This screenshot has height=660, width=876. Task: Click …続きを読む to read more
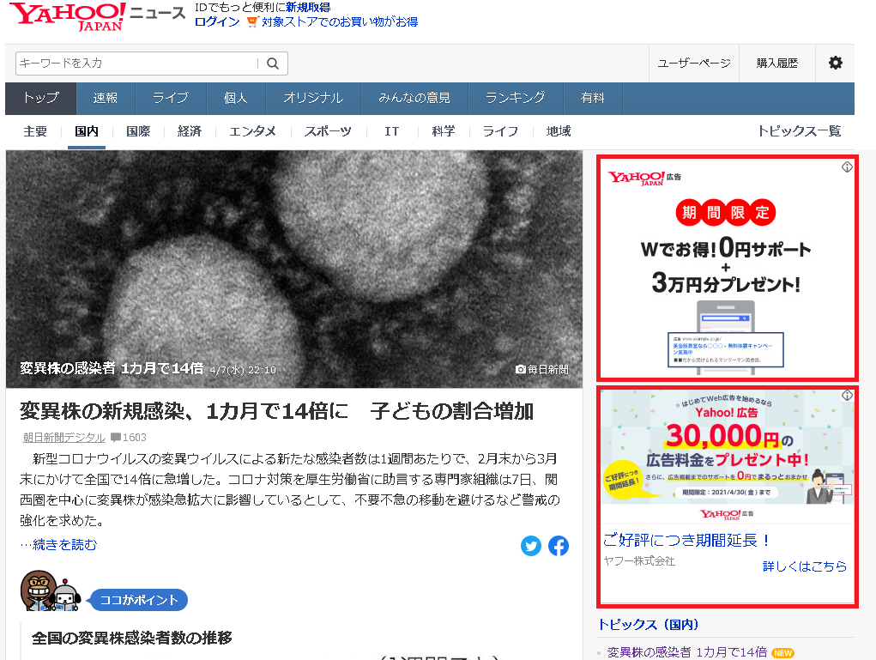[x=58, y=544]
